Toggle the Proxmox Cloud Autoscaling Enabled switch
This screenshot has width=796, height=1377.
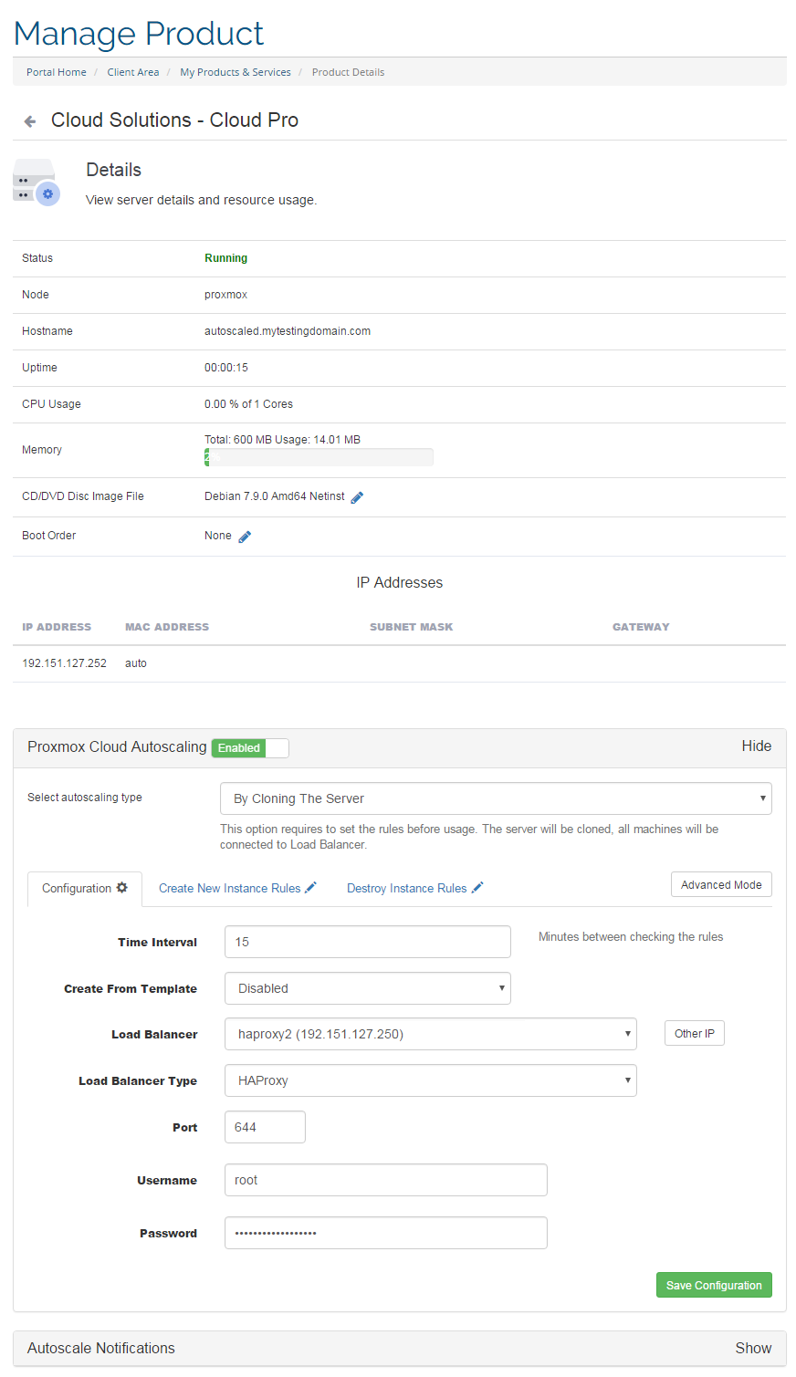250,748
